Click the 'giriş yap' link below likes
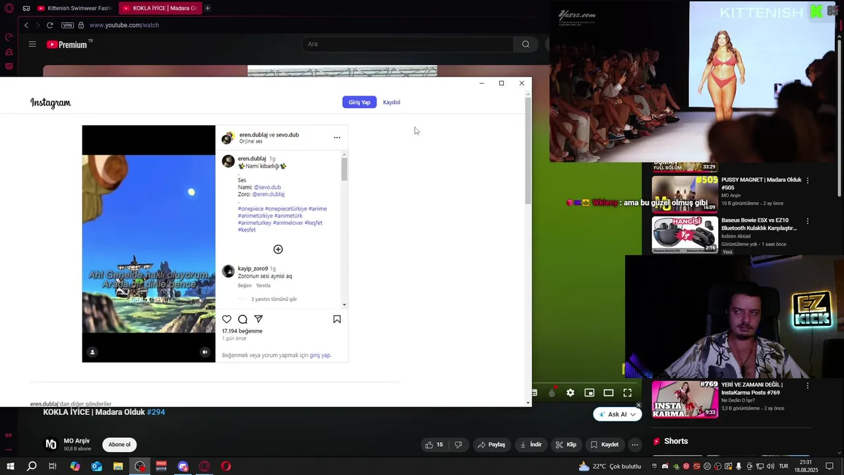Image resolution: width=844 pixels, height=475 pixels. pyautogui.click(x=320, y=356)
